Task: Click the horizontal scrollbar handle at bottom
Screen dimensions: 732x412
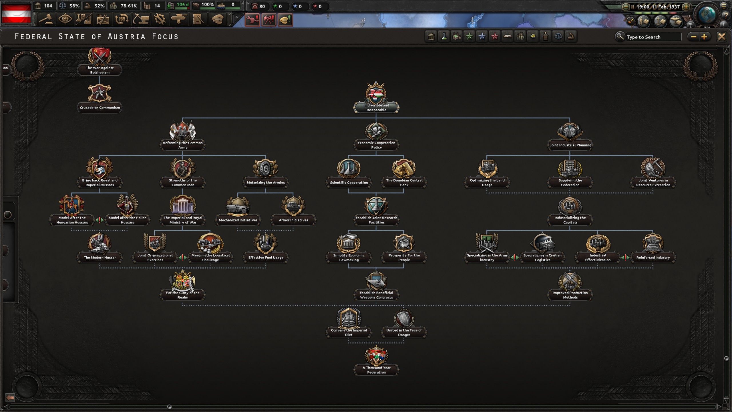Action: [x=169, y=407]
